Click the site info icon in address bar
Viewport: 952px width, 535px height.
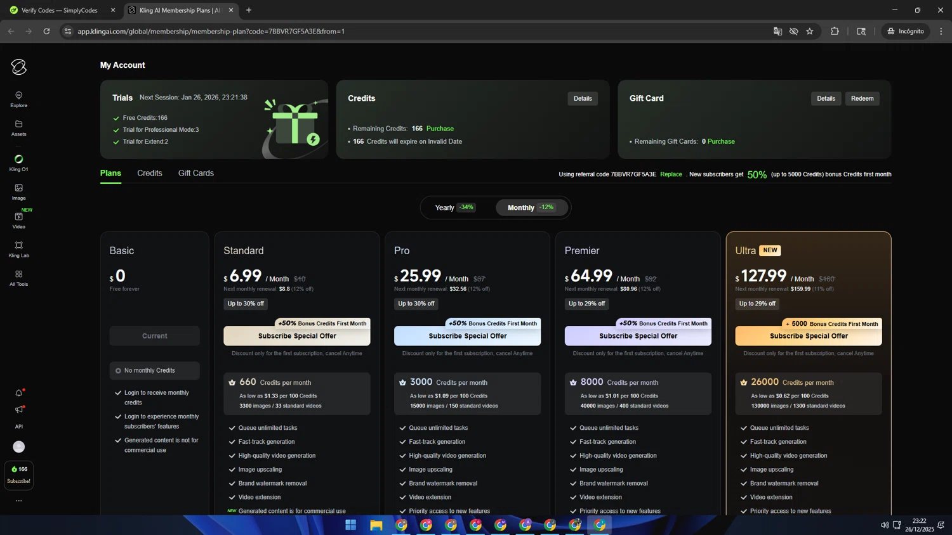click(x=68, y=31)
